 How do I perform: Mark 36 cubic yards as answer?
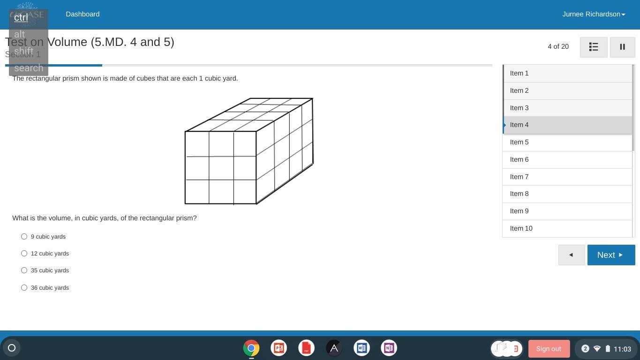[24, 288]
